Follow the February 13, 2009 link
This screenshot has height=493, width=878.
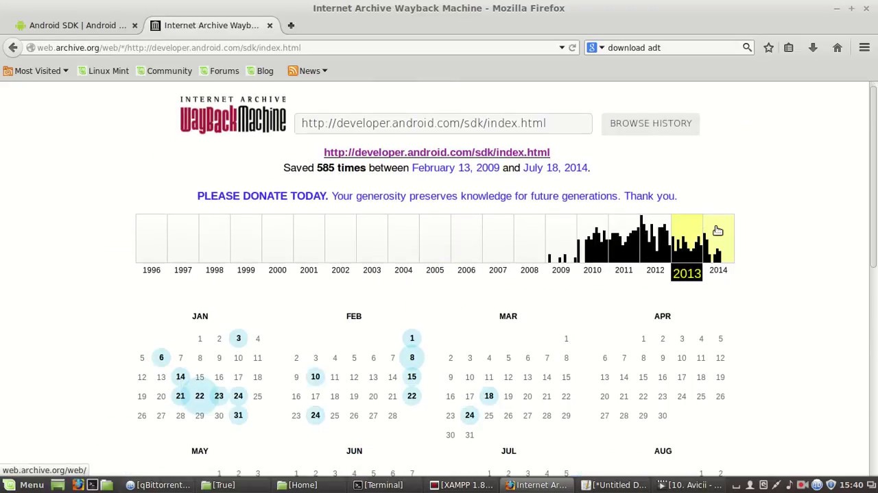click(x=455, y=168)
